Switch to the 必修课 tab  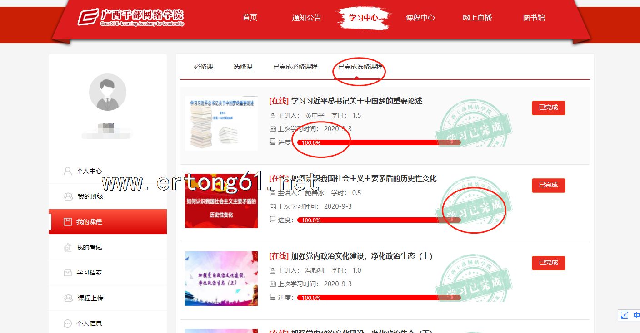[x=203, y=67]
